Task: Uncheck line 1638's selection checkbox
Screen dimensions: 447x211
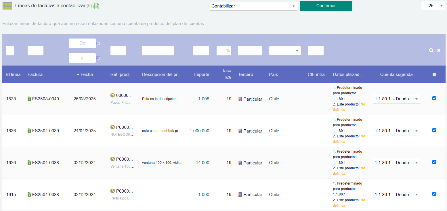Action: [x=434, y=98]
